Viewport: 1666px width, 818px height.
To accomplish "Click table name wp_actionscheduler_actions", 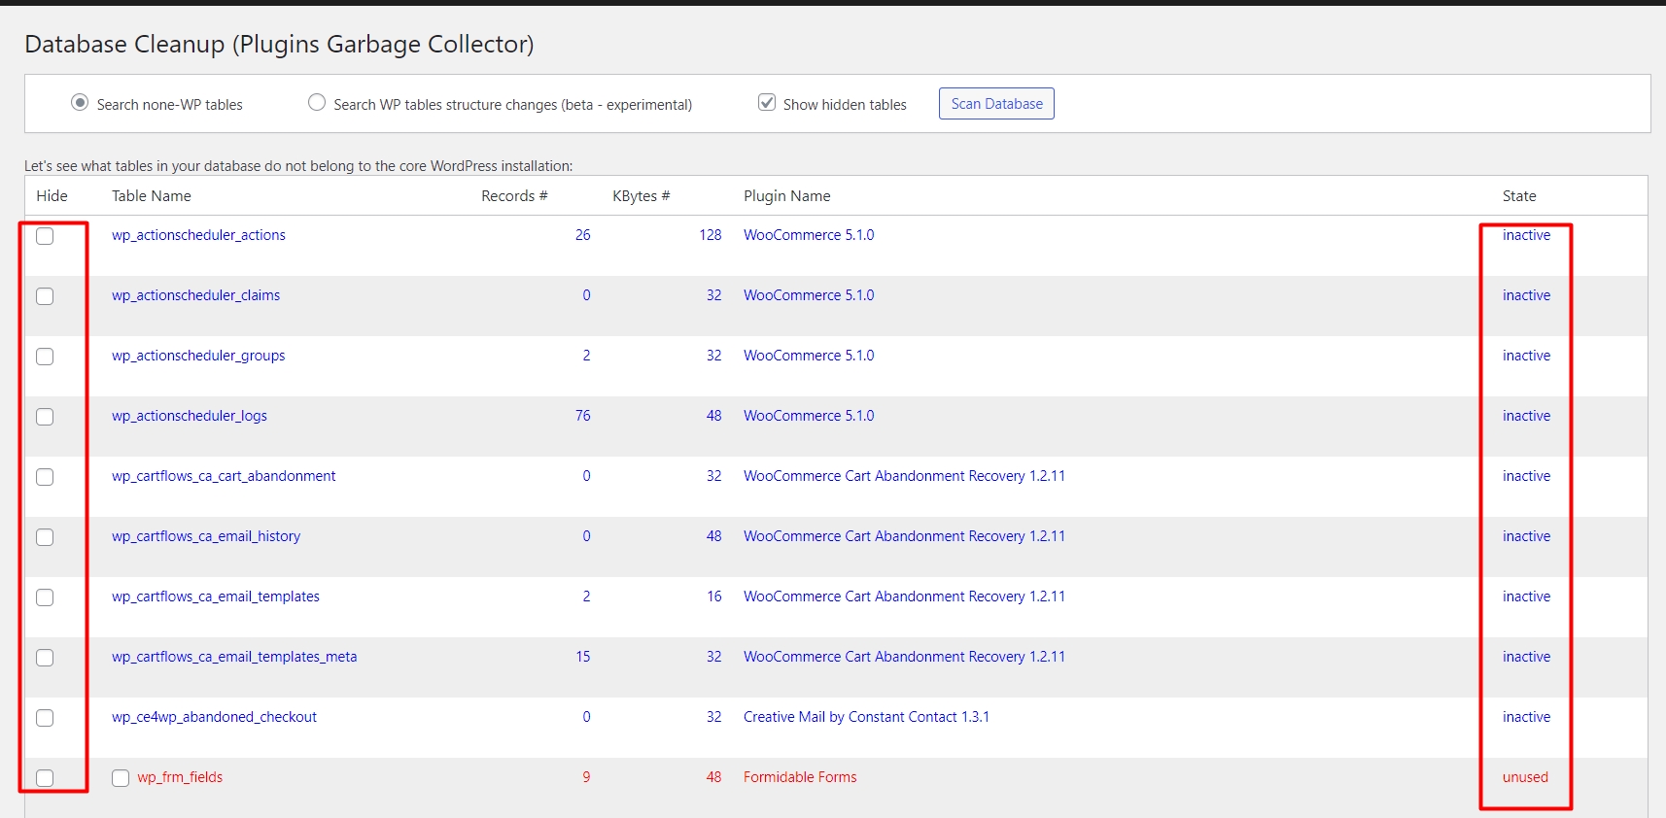I will (x=198, y=235).
